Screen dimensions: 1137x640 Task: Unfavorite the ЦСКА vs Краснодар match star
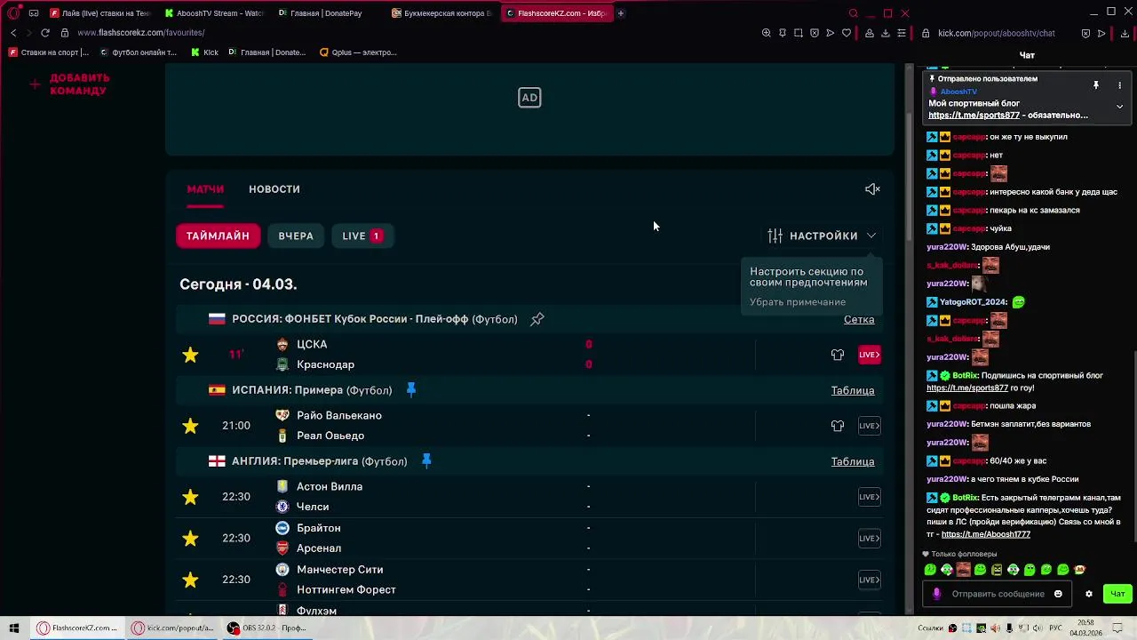tap(190, 355)
